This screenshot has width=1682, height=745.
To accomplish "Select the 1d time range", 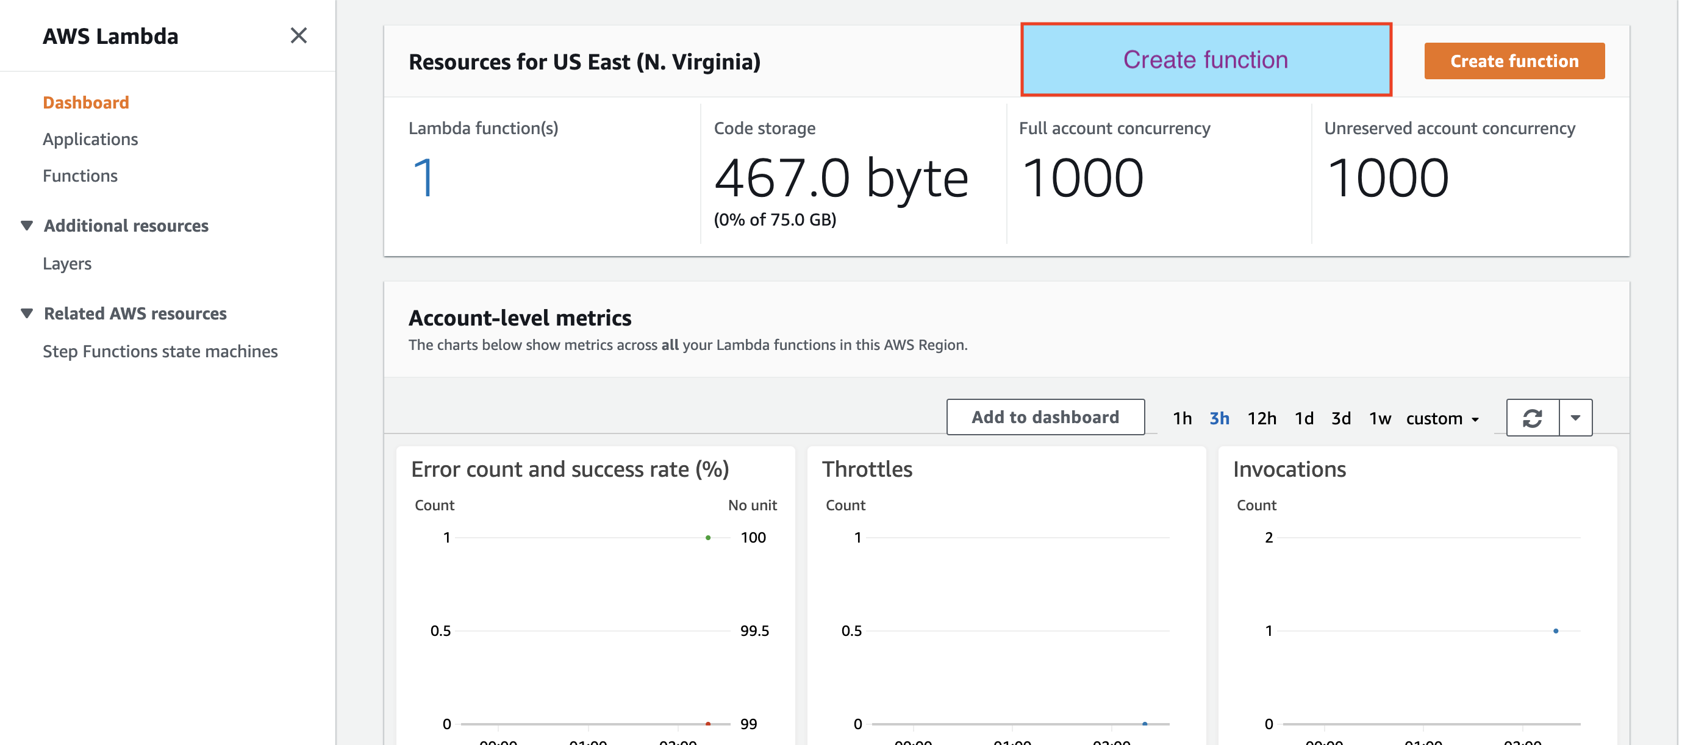I will pos(1304,418).
